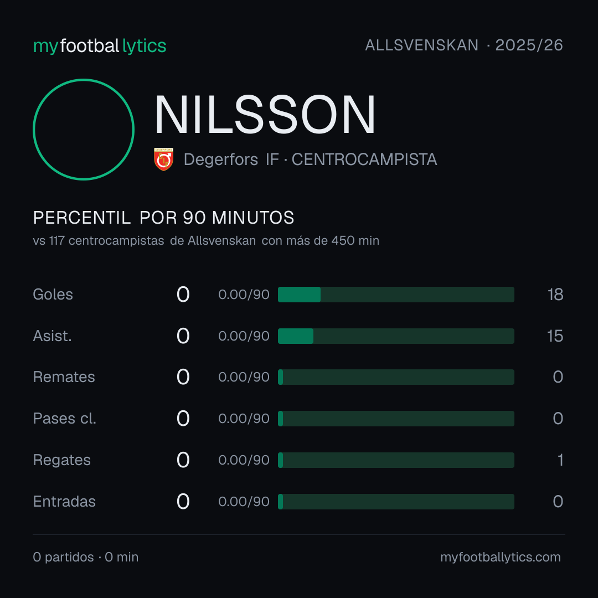Image resolution: width=598 pixels, height=598 pixels.
Task: Click the Percentil por 90 minutos heading
Action: pyautogui.click(x=163, y=218)
